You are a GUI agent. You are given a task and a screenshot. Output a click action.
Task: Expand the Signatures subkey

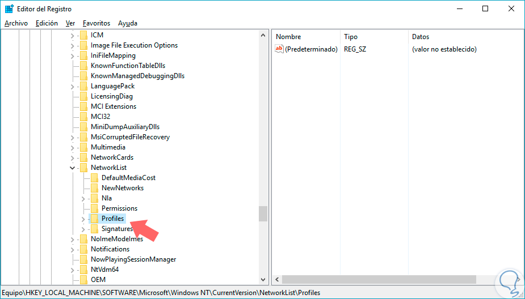[83, 229]
